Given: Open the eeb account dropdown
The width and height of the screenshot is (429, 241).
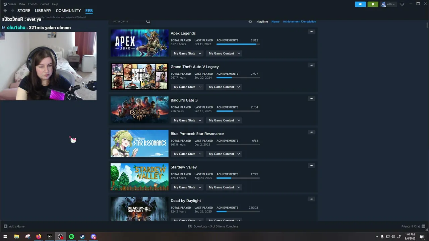Looking at the screenshot, I should click(388, 4).
